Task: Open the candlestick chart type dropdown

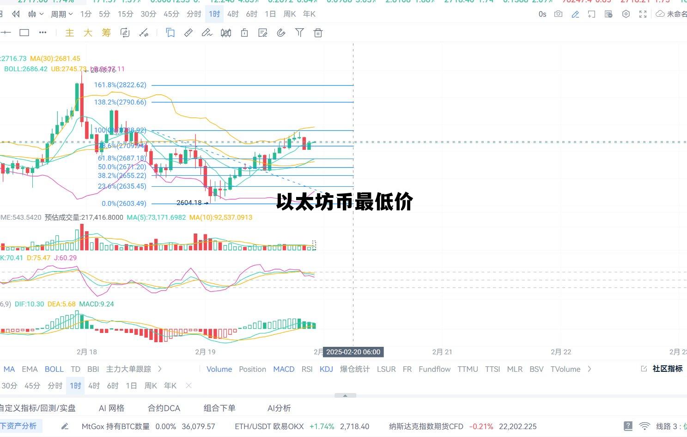Action: [36, 14]
